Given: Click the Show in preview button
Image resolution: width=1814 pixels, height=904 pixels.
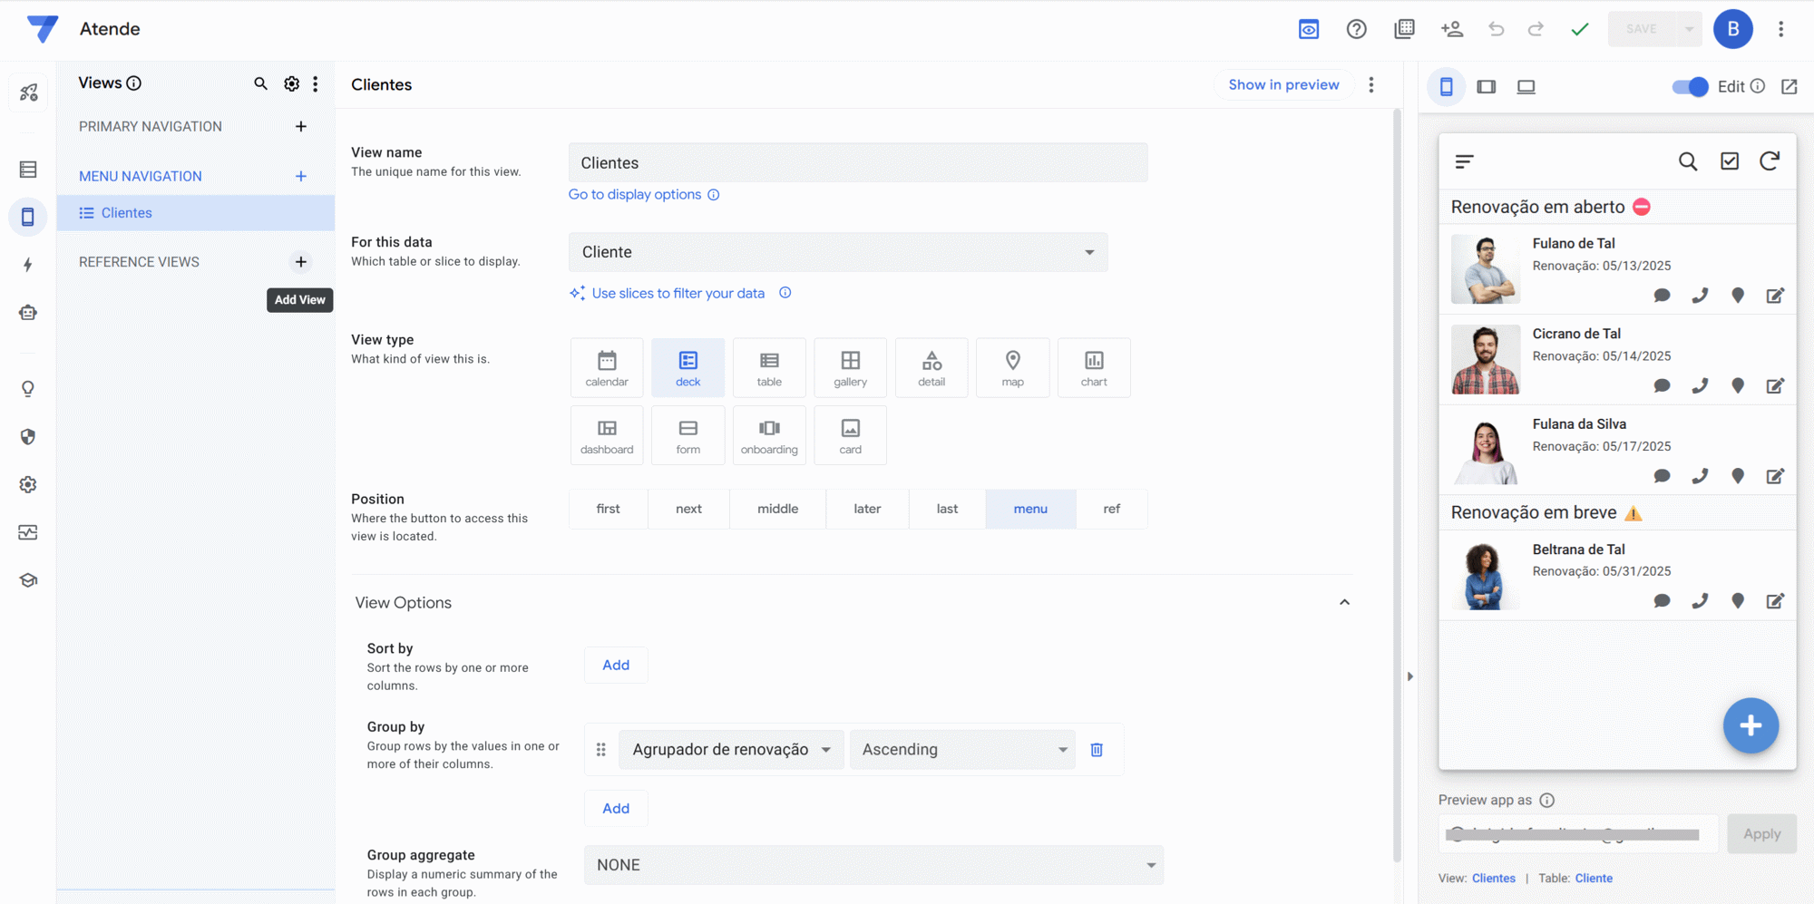Looking at the screenshot, I should pos(1282,84).
